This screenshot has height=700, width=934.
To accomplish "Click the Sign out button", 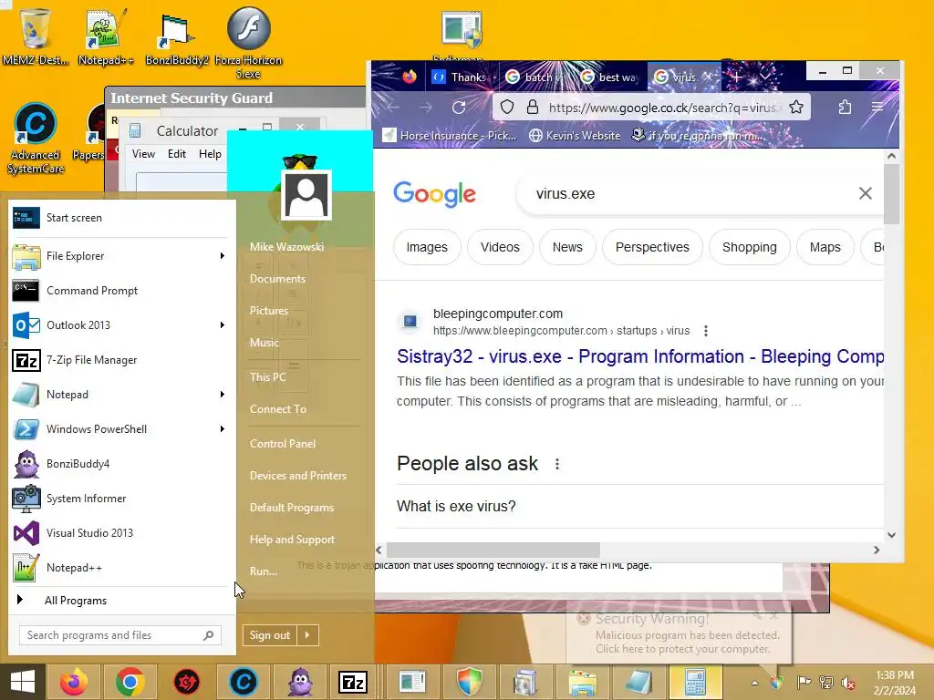I will pos(270,635).
